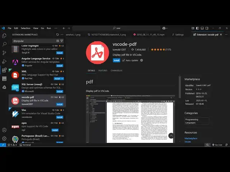Open the Manage gear in activity bar
The image size is (230, 172).
coord(4,138)
